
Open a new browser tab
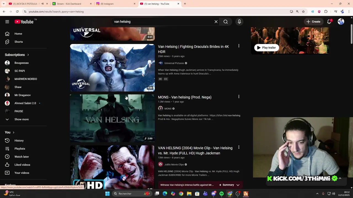pyautogui.click(x=185, y=4)
